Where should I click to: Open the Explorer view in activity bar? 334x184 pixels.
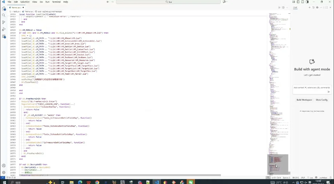[4, 9]
